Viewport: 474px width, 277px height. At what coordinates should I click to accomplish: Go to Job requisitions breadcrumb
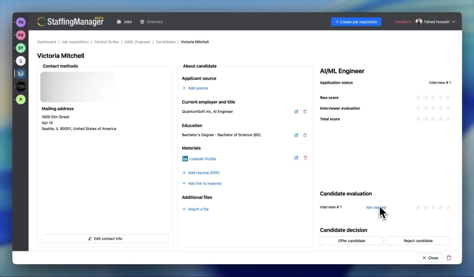[x=75, y=42]
